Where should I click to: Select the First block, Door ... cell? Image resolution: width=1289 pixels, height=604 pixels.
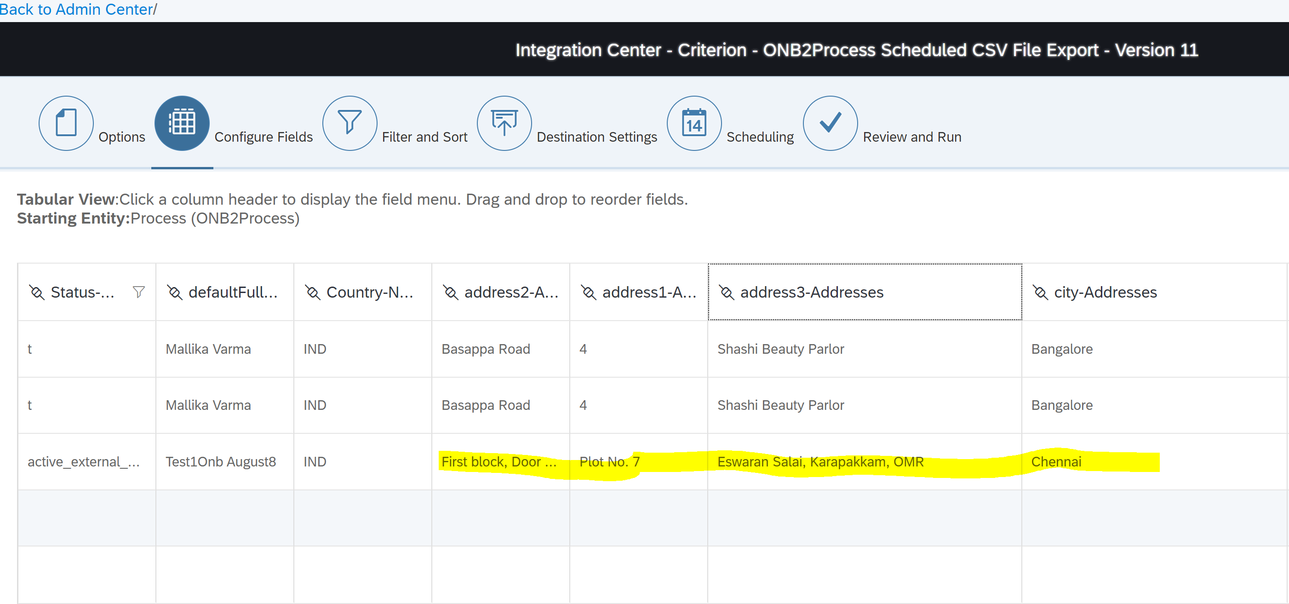pos(501,461)
